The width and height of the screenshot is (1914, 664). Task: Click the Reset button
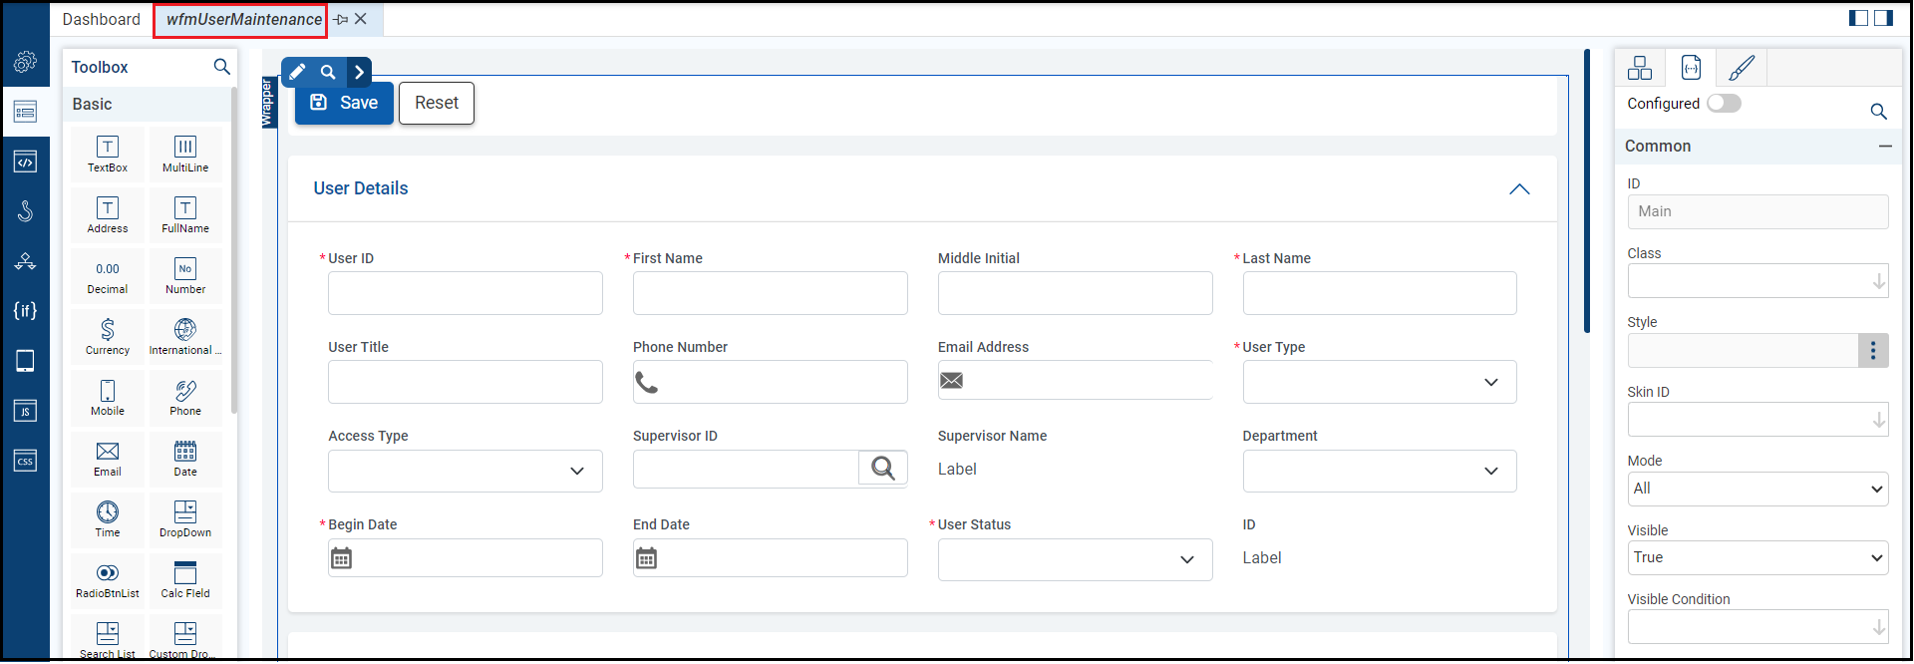coord(437,103)
